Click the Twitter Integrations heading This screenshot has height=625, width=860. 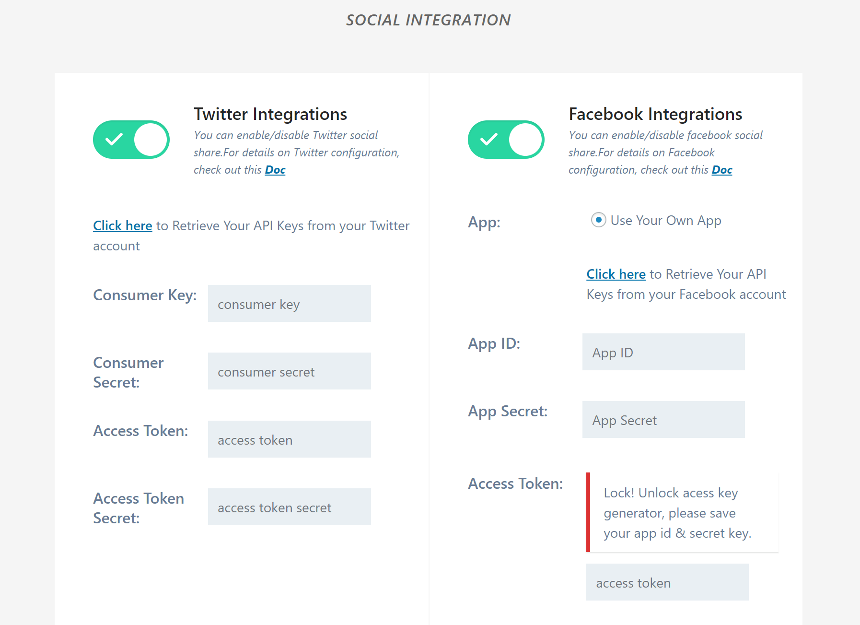[270, 114]
